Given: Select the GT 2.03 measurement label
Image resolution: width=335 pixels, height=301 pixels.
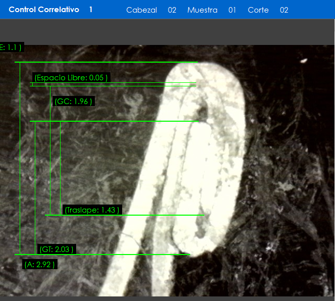Looking at the screenshot, I should (x=57, y=249).
